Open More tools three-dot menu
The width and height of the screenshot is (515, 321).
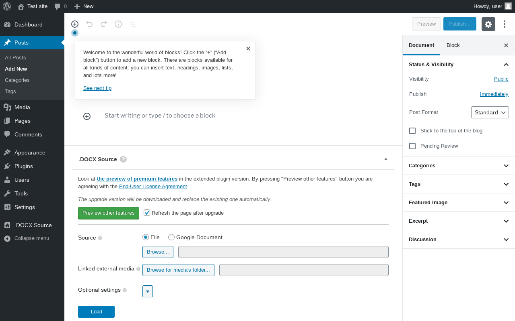(505, 24)
